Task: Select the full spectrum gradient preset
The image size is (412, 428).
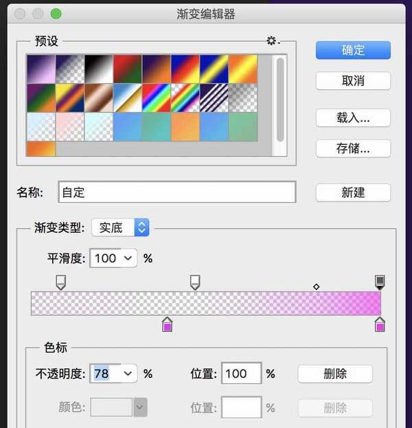Action: 157,98
